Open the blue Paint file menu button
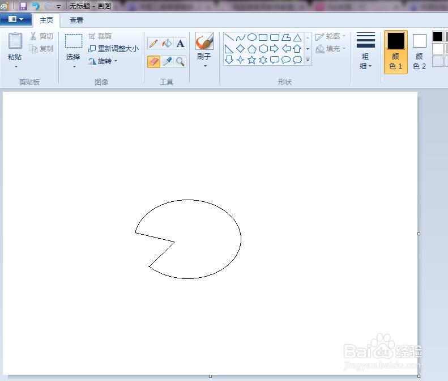 pyautogui.click(x=16, y=19)
